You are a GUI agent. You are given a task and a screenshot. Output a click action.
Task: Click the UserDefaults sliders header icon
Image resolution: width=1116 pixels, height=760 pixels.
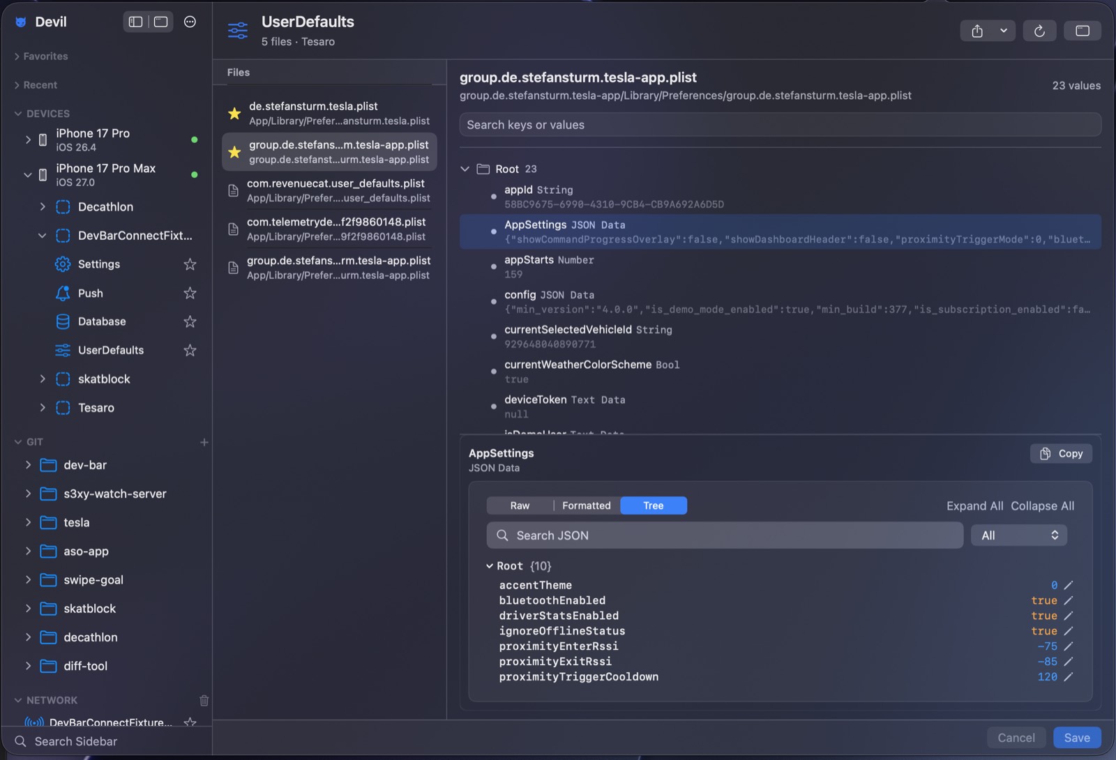pyautogui.click(x=238, y=31)
